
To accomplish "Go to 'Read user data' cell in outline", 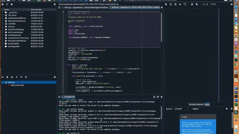I will (x=17, y=85).
